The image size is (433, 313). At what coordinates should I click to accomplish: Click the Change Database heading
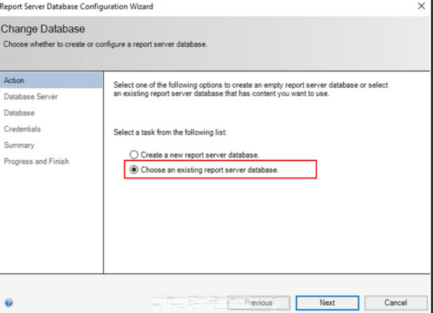[43, 29]
